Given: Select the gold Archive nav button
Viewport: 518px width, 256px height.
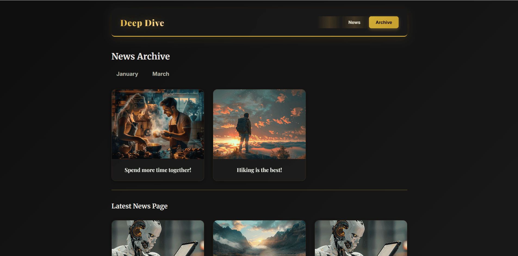Looking at the screenshot, I should coord(383,22).
